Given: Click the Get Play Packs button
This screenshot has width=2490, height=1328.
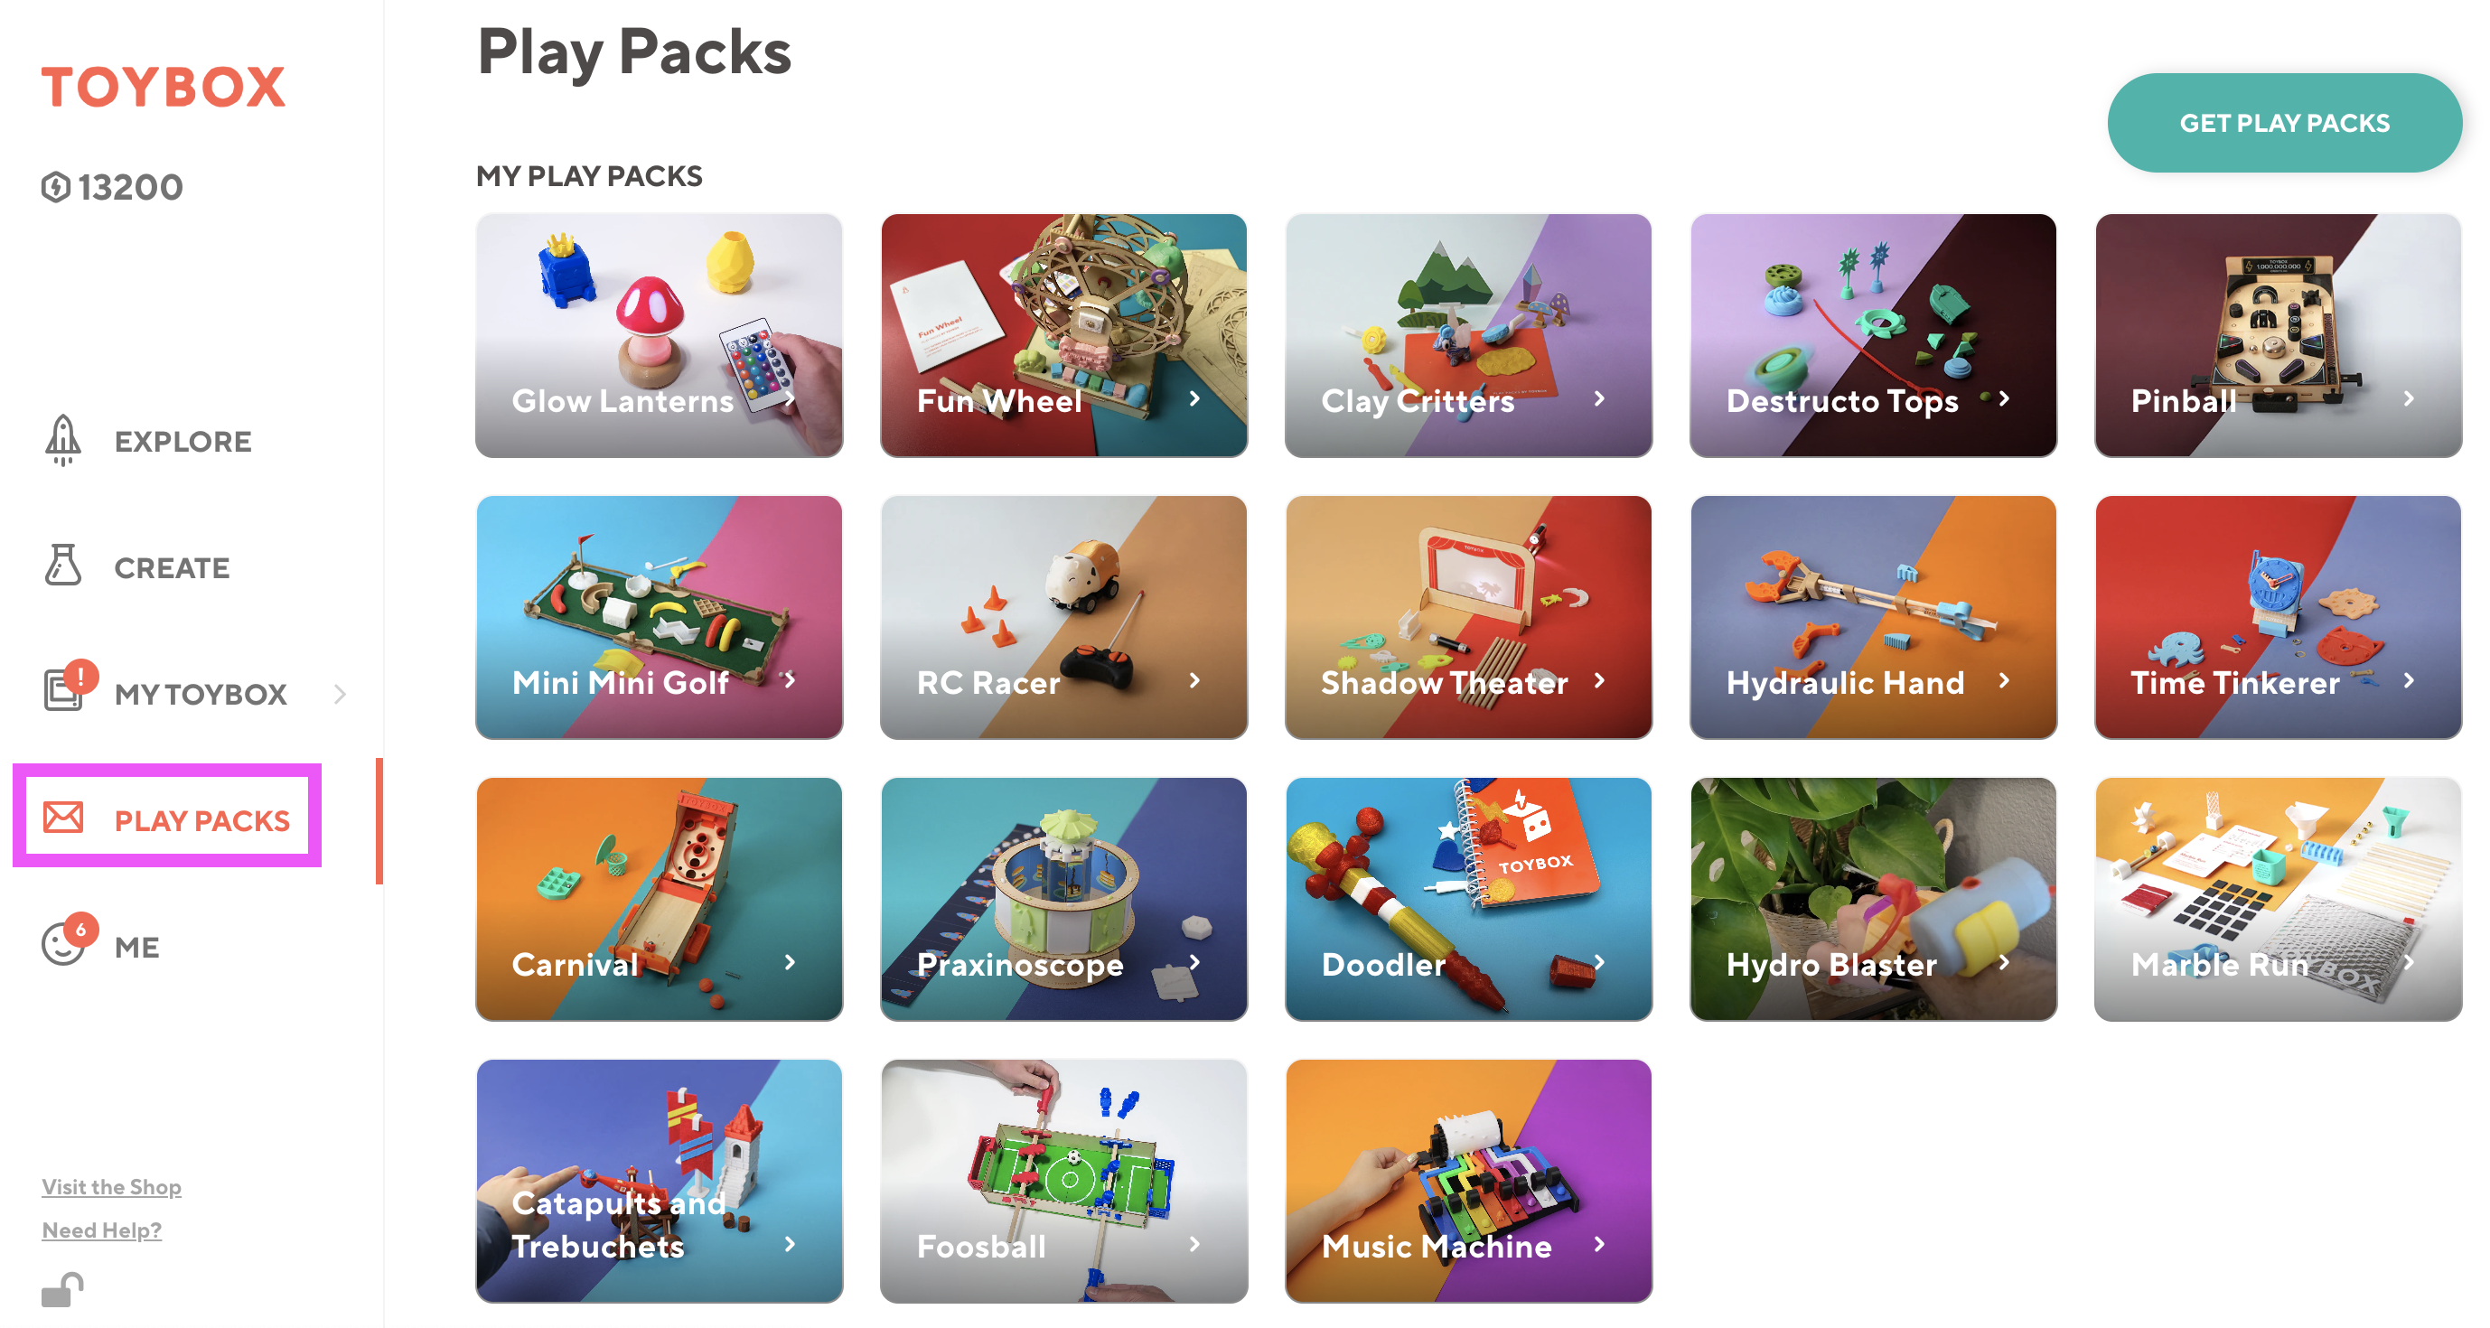Looking at the screenshot, I should tap(2284, 123).
